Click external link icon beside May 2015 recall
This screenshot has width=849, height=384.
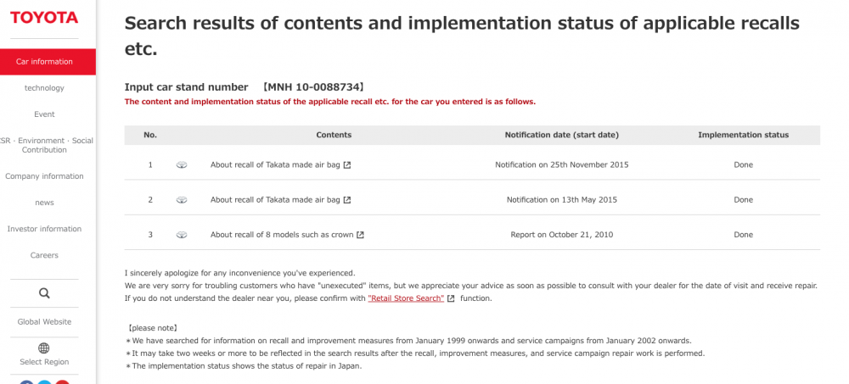347,200
